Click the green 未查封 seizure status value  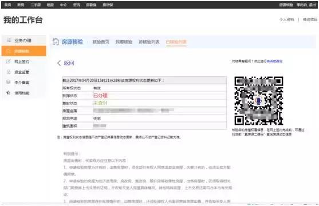click(x=100, y=103)
